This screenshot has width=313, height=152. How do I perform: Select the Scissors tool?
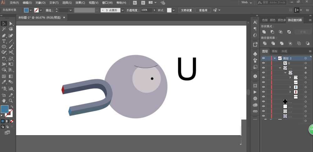(x=11, y=52)
